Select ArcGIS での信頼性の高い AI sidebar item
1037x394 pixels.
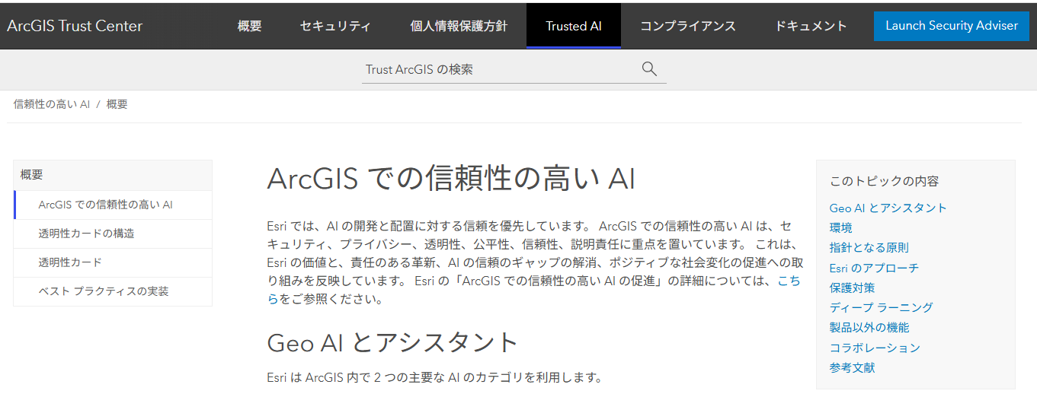pos(113,205)
